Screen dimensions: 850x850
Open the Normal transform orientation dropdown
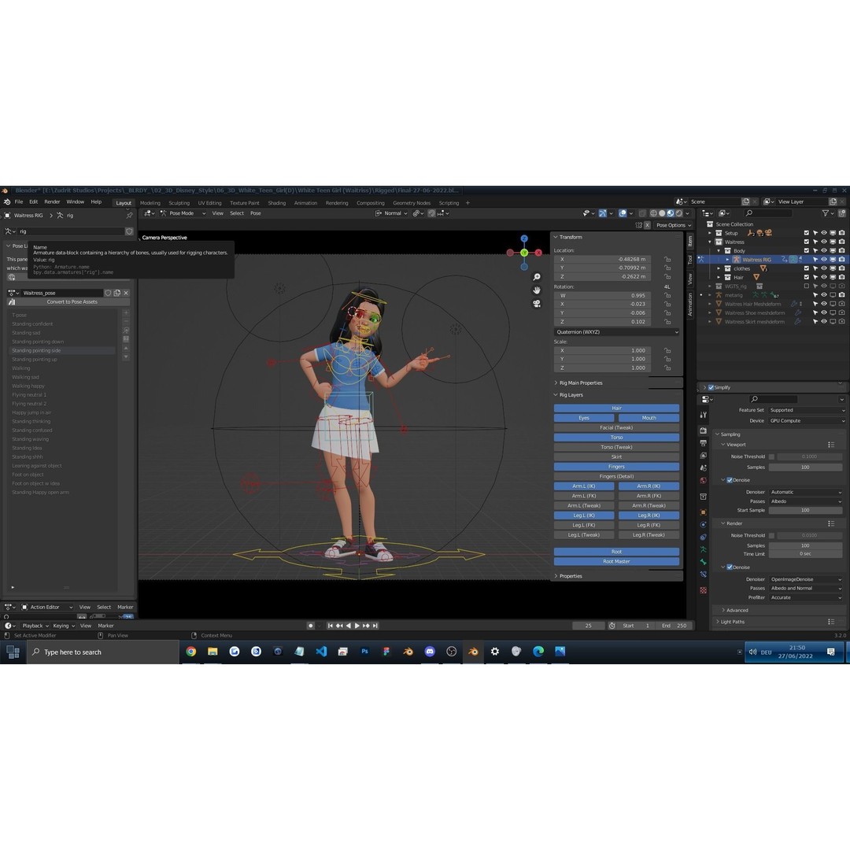(392, 213)
